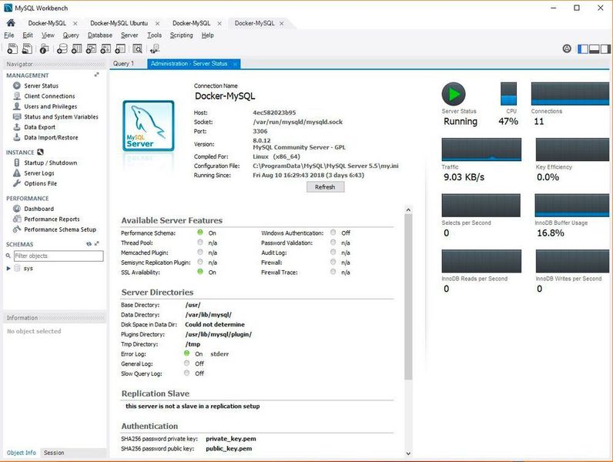Image resolution: width=613 pixels, height=462 pixels.
Task: Open the Database menu
Action: (100, 35)
